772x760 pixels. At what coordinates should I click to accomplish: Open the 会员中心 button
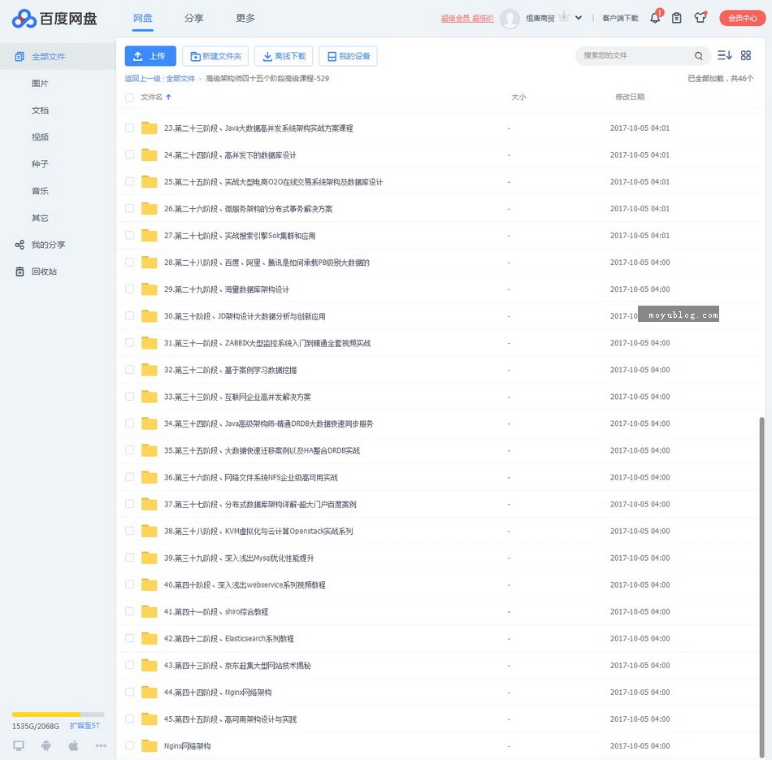click(x=743, y=18)
